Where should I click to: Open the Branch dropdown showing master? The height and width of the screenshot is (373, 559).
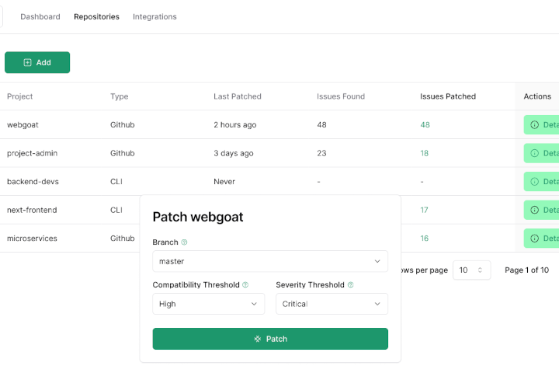pyautogui.click(x=269, y=261)
